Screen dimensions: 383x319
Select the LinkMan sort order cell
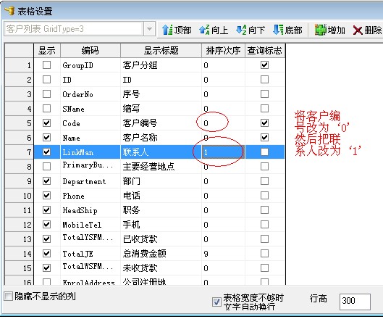pyautogui.click(x=223, y=152)
